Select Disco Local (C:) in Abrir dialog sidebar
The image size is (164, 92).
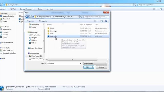[x=36, y=56]
